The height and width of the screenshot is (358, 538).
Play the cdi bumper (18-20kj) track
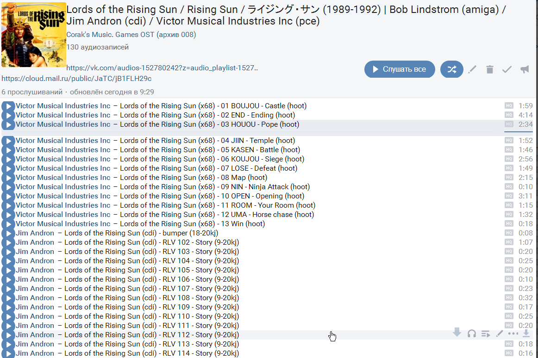click(x=8, y=233)
